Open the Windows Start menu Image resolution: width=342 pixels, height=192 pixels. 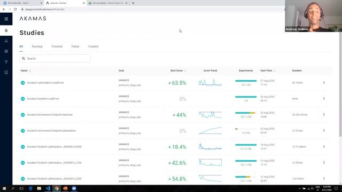click(x=4, y=188)
